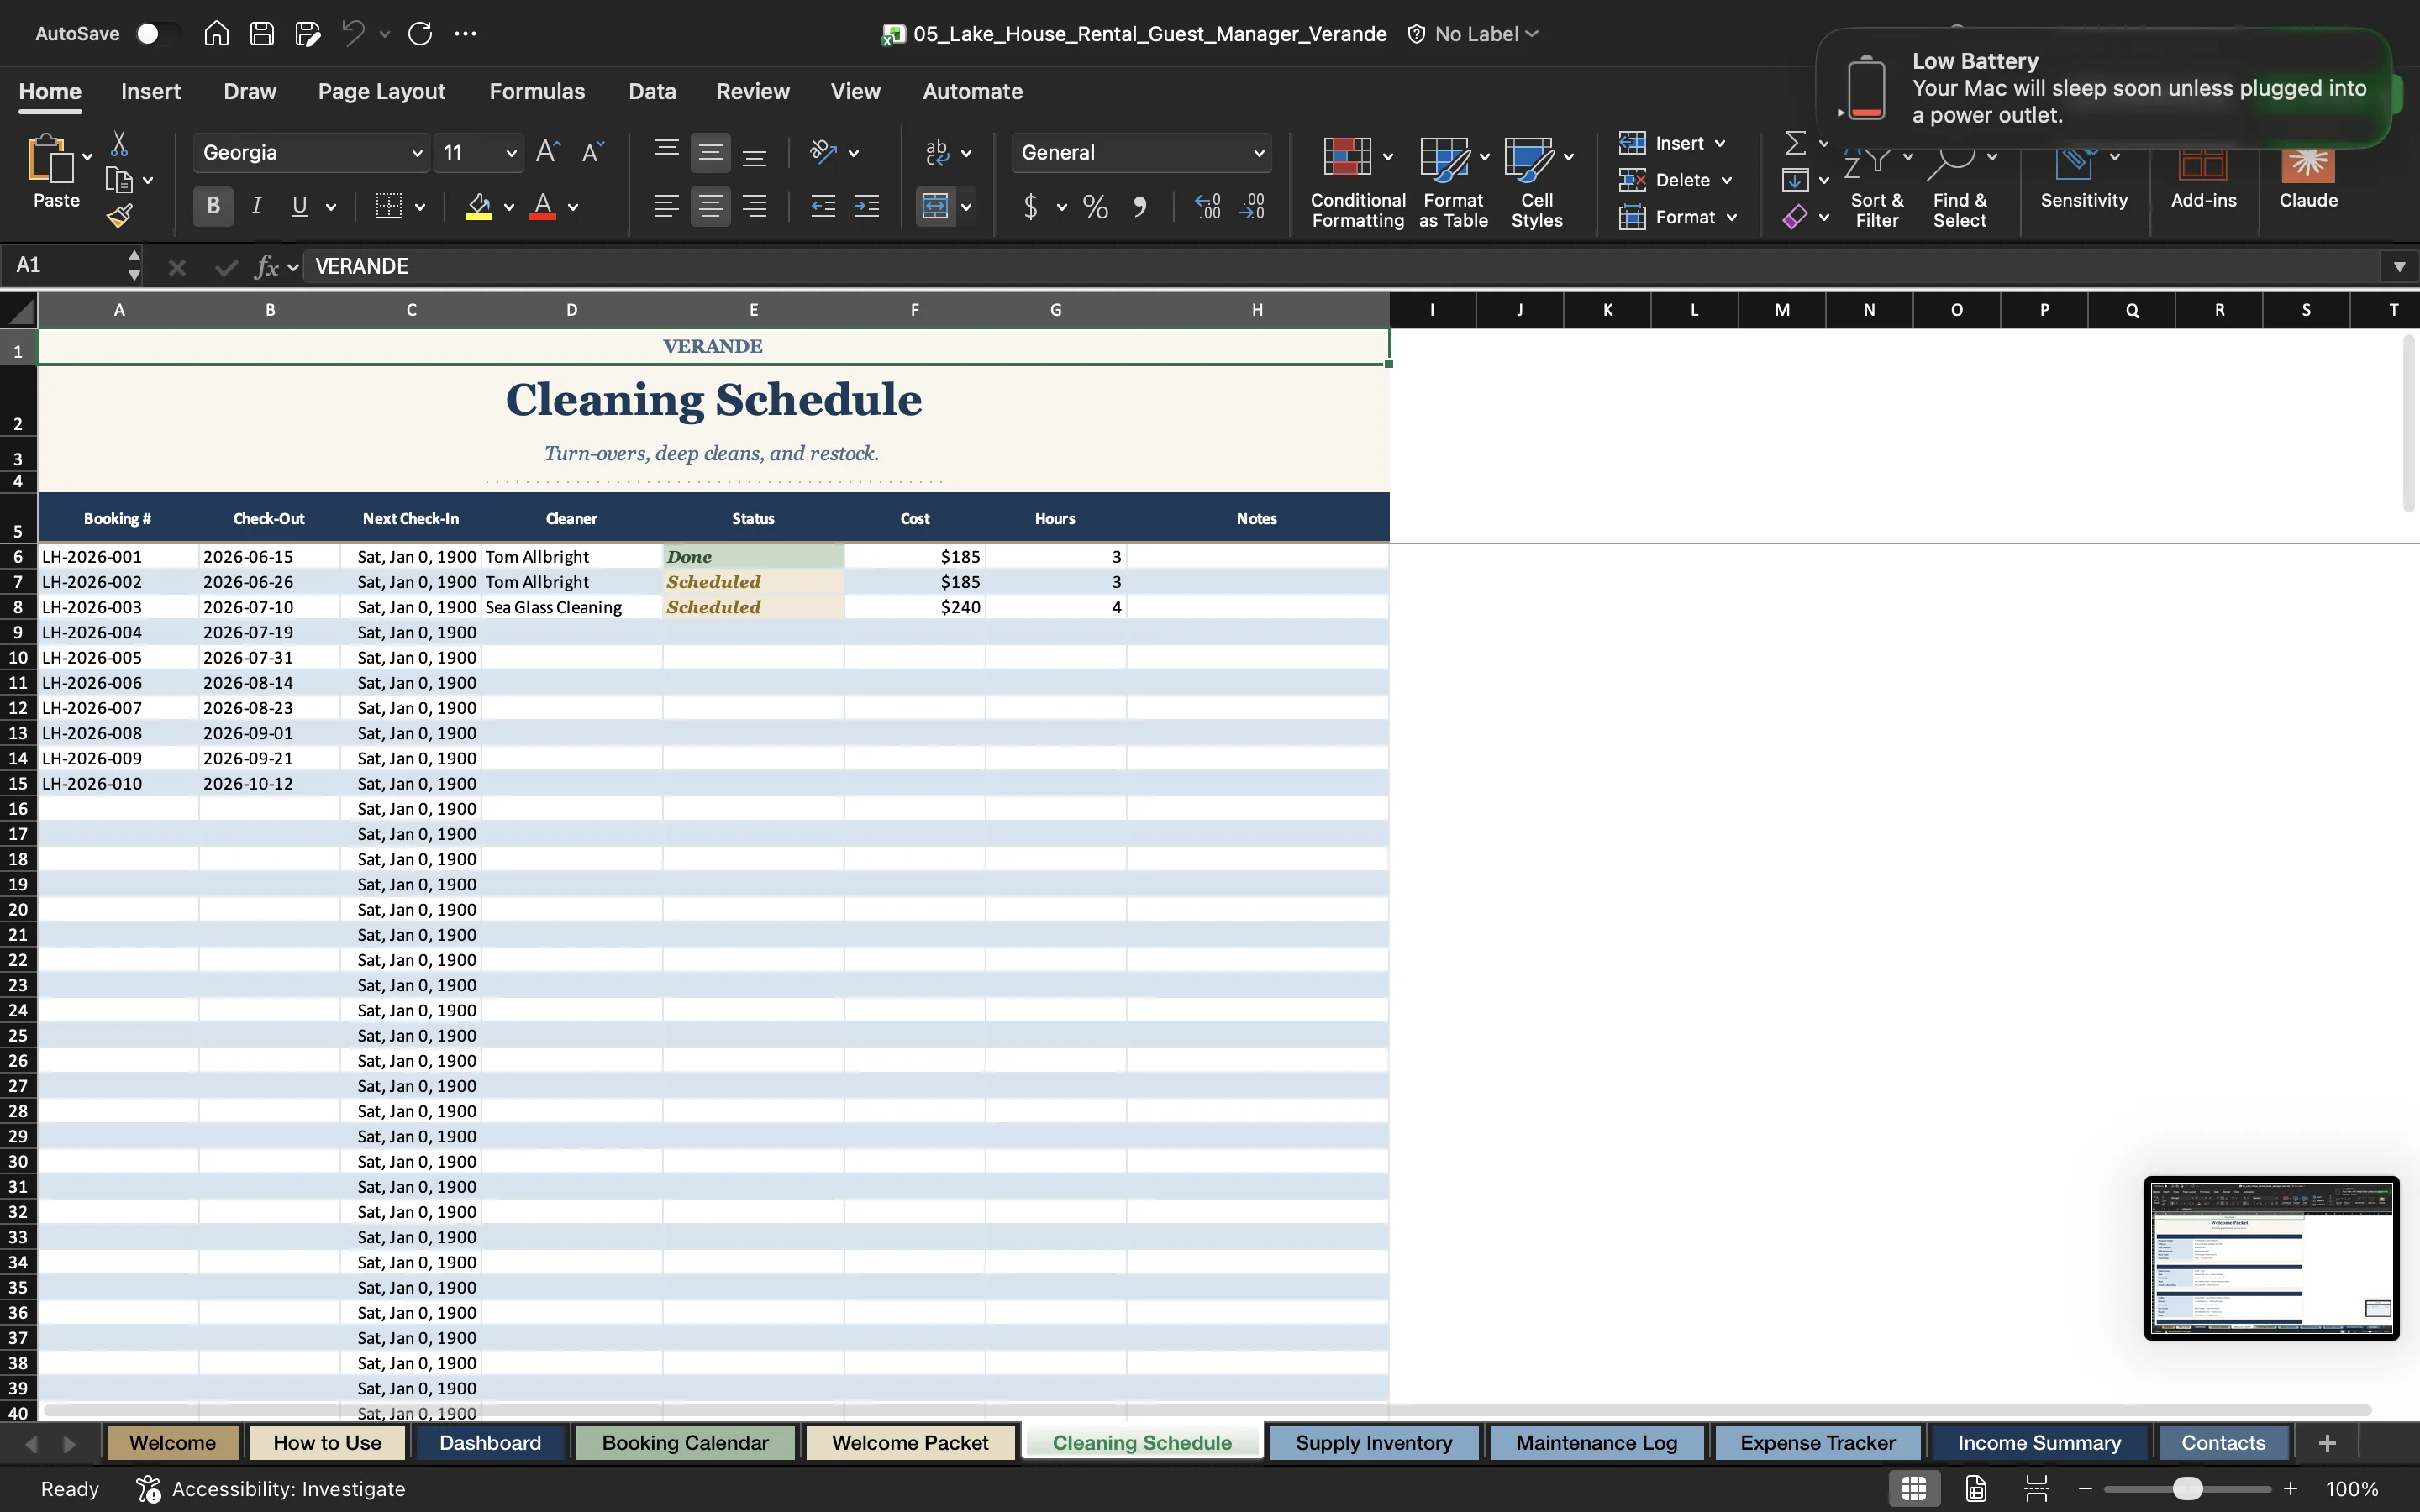This screenshot has height=1512, width=2420.
Task: Open the Formulas ribbon tab
Action: pyautogui.click(x=537, y=91)
